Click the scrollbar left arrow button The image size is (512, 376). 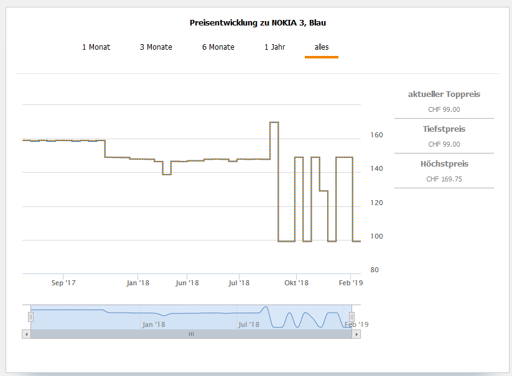(26, 334)
